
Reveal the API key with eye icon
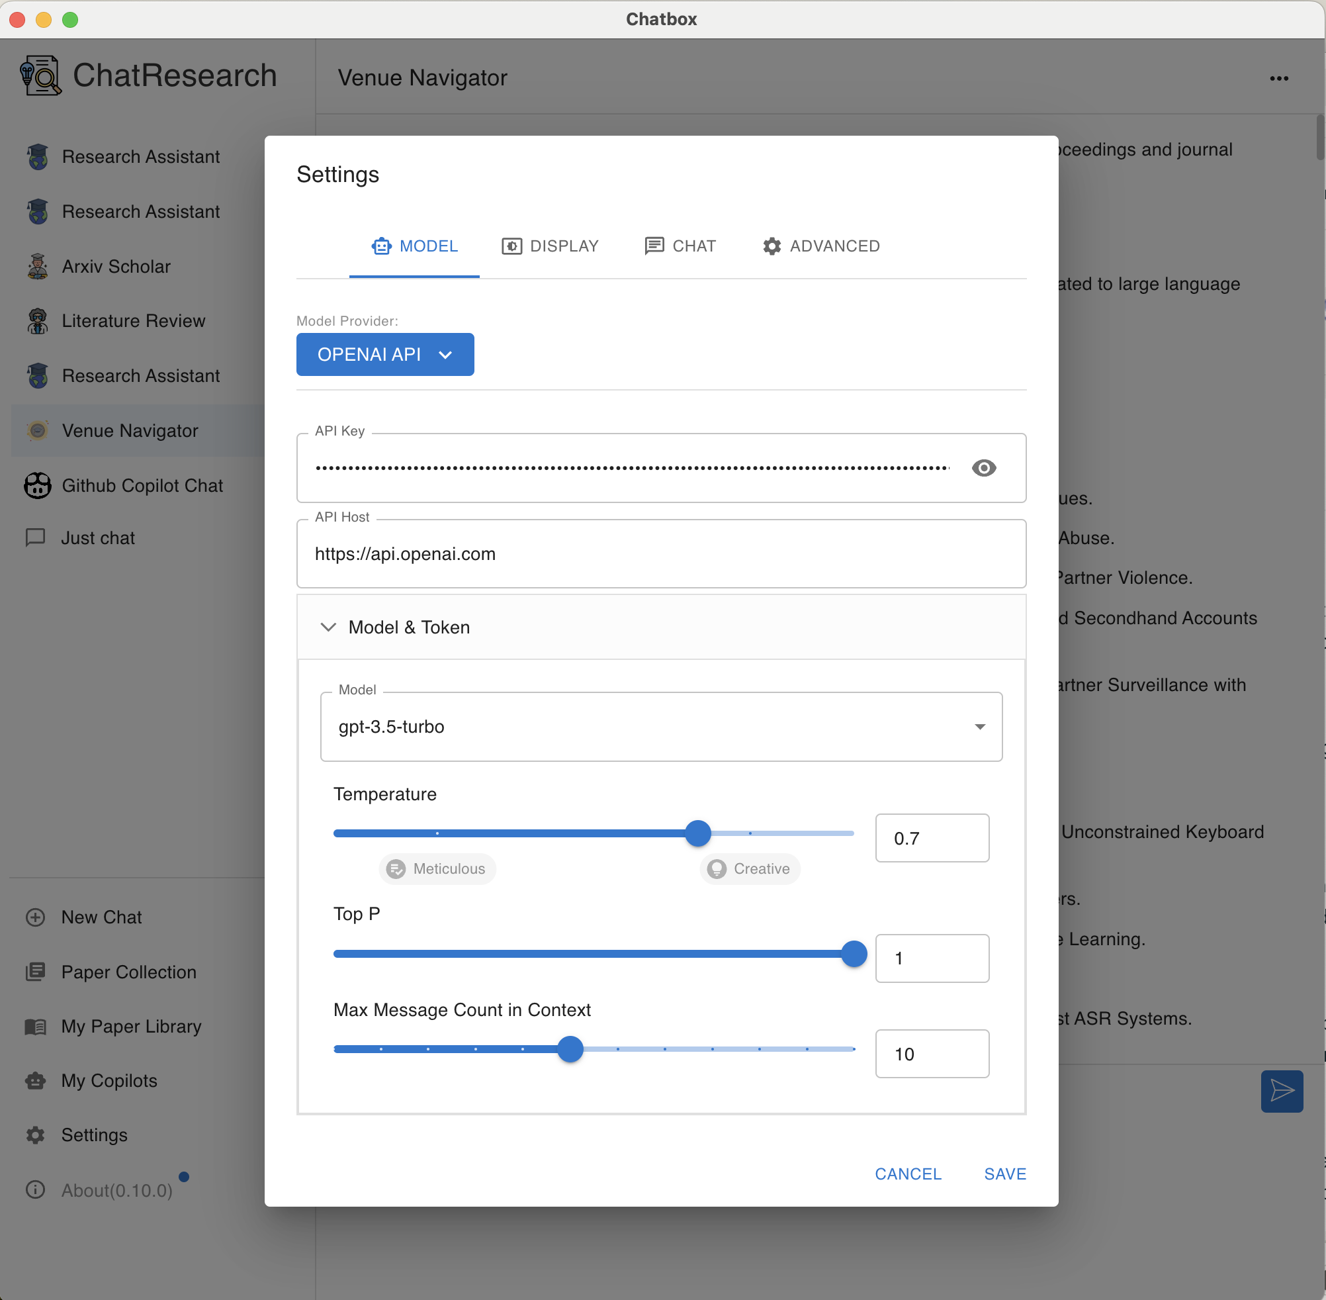[x=983, y=468]
